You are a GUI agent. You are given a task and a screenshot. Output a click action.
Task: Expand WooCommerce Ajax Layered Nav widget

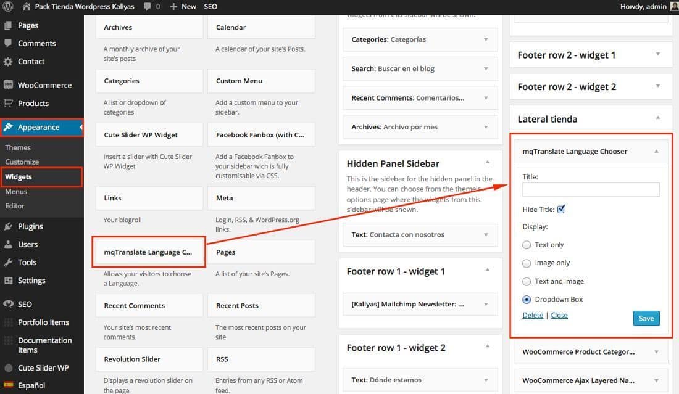[657, 380]
